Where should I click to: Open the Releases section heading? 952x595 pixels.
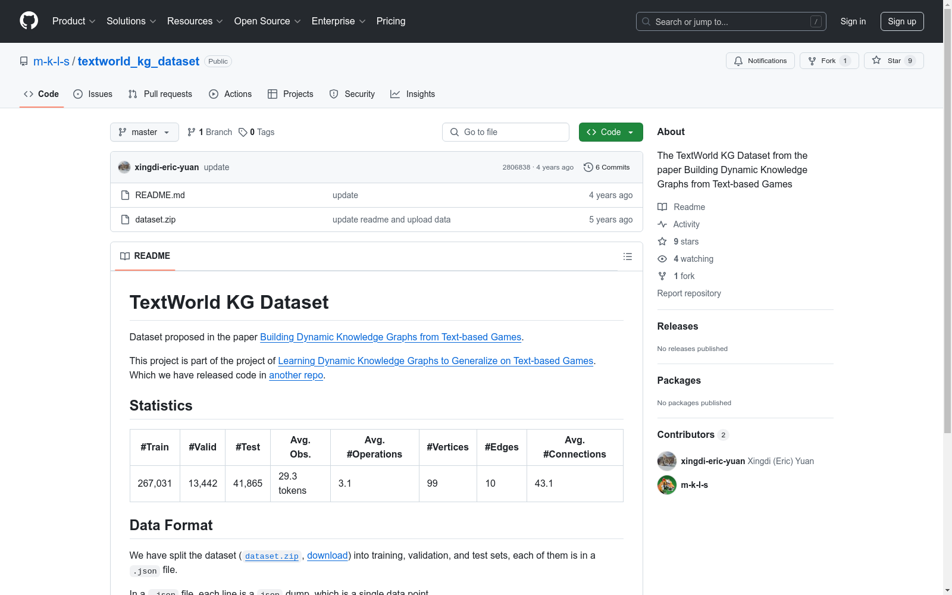[x=678, y=326]
